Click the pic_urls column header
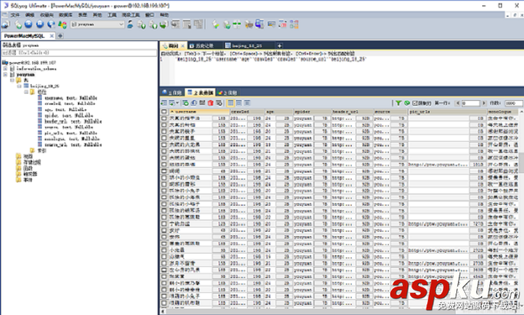The height and width of the screenshot is (315, 524). pyautogui.click(x=447, y=112)
